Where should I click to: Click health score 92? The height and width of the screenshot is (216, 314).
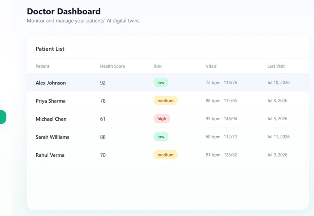(103, 83)
